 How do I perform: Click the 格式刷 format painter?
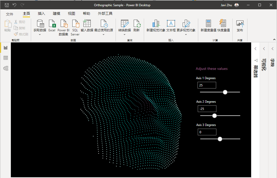coord(21,34)
